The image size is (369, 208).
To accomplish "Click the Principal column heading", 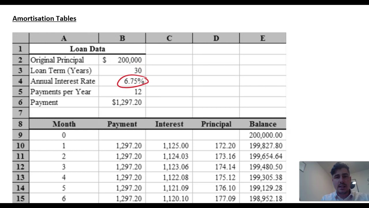I will (216, 124).
